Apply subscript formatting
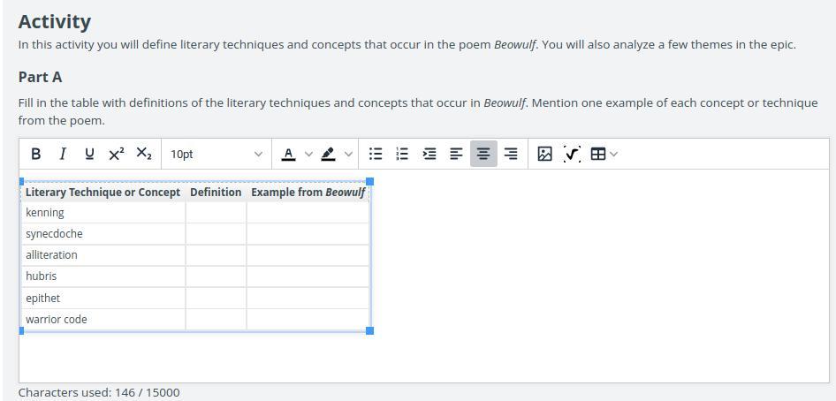The image size is (836, 401). 143,154
